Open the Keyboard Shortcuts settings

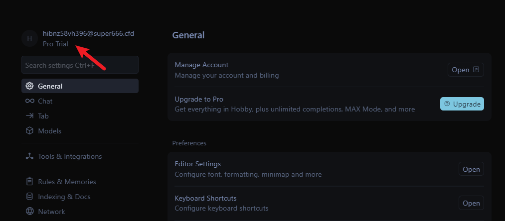point(471,203)
